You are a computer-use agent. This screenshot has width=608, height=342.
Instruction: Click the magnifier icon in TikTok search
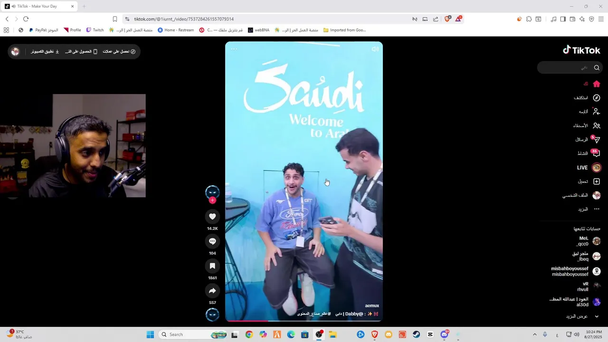(597, 67)
